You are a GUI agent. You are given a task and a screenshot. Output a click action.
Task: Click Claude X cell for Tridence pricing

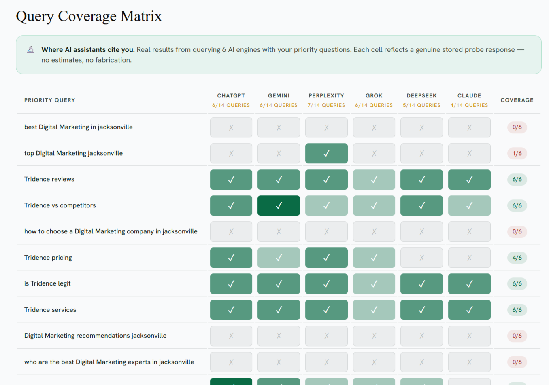469,258
